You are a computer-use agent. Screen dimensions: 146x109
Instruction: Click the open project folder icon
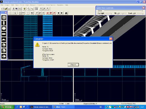pos(6,9)
